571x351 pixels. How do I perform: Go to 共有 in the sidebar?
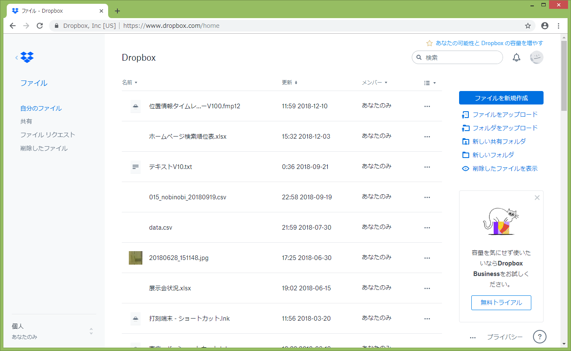(26, 121)
